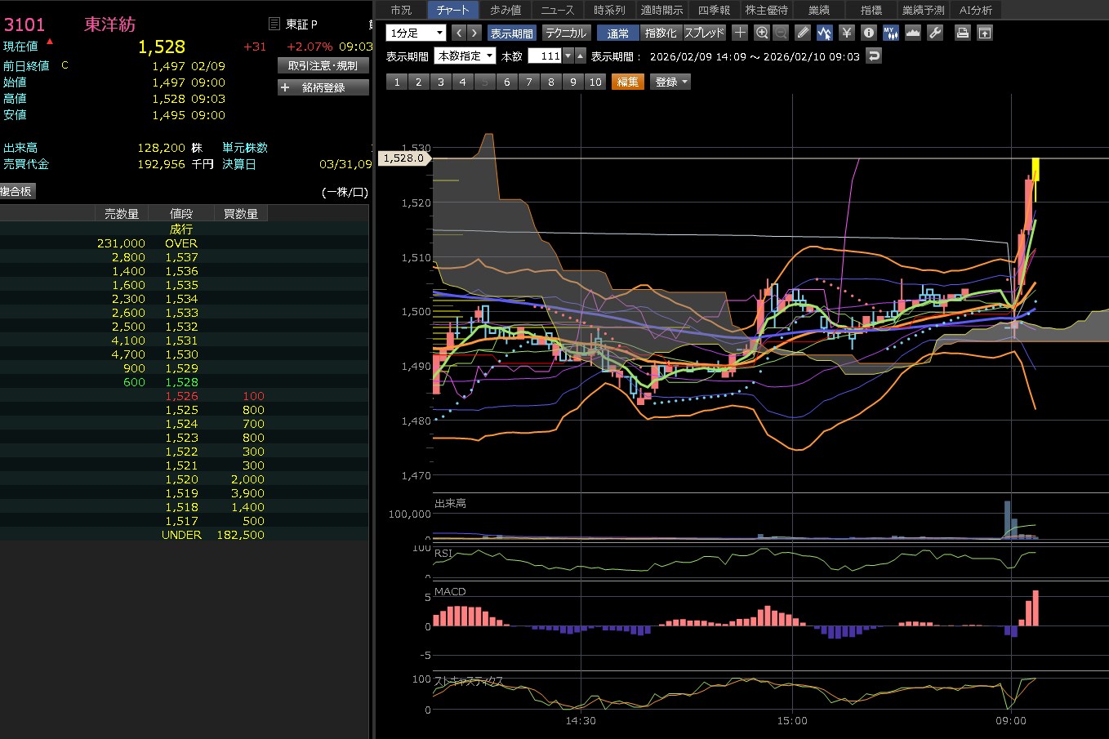Open the wrench settings icon

[x=935, y=33]
